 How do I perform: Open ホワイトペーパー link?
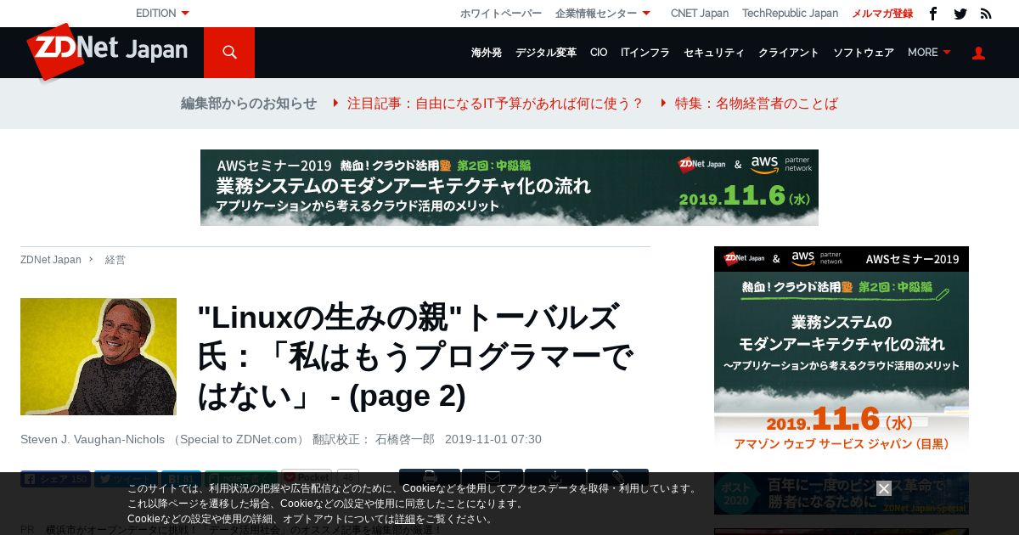(x=501, y=14)
